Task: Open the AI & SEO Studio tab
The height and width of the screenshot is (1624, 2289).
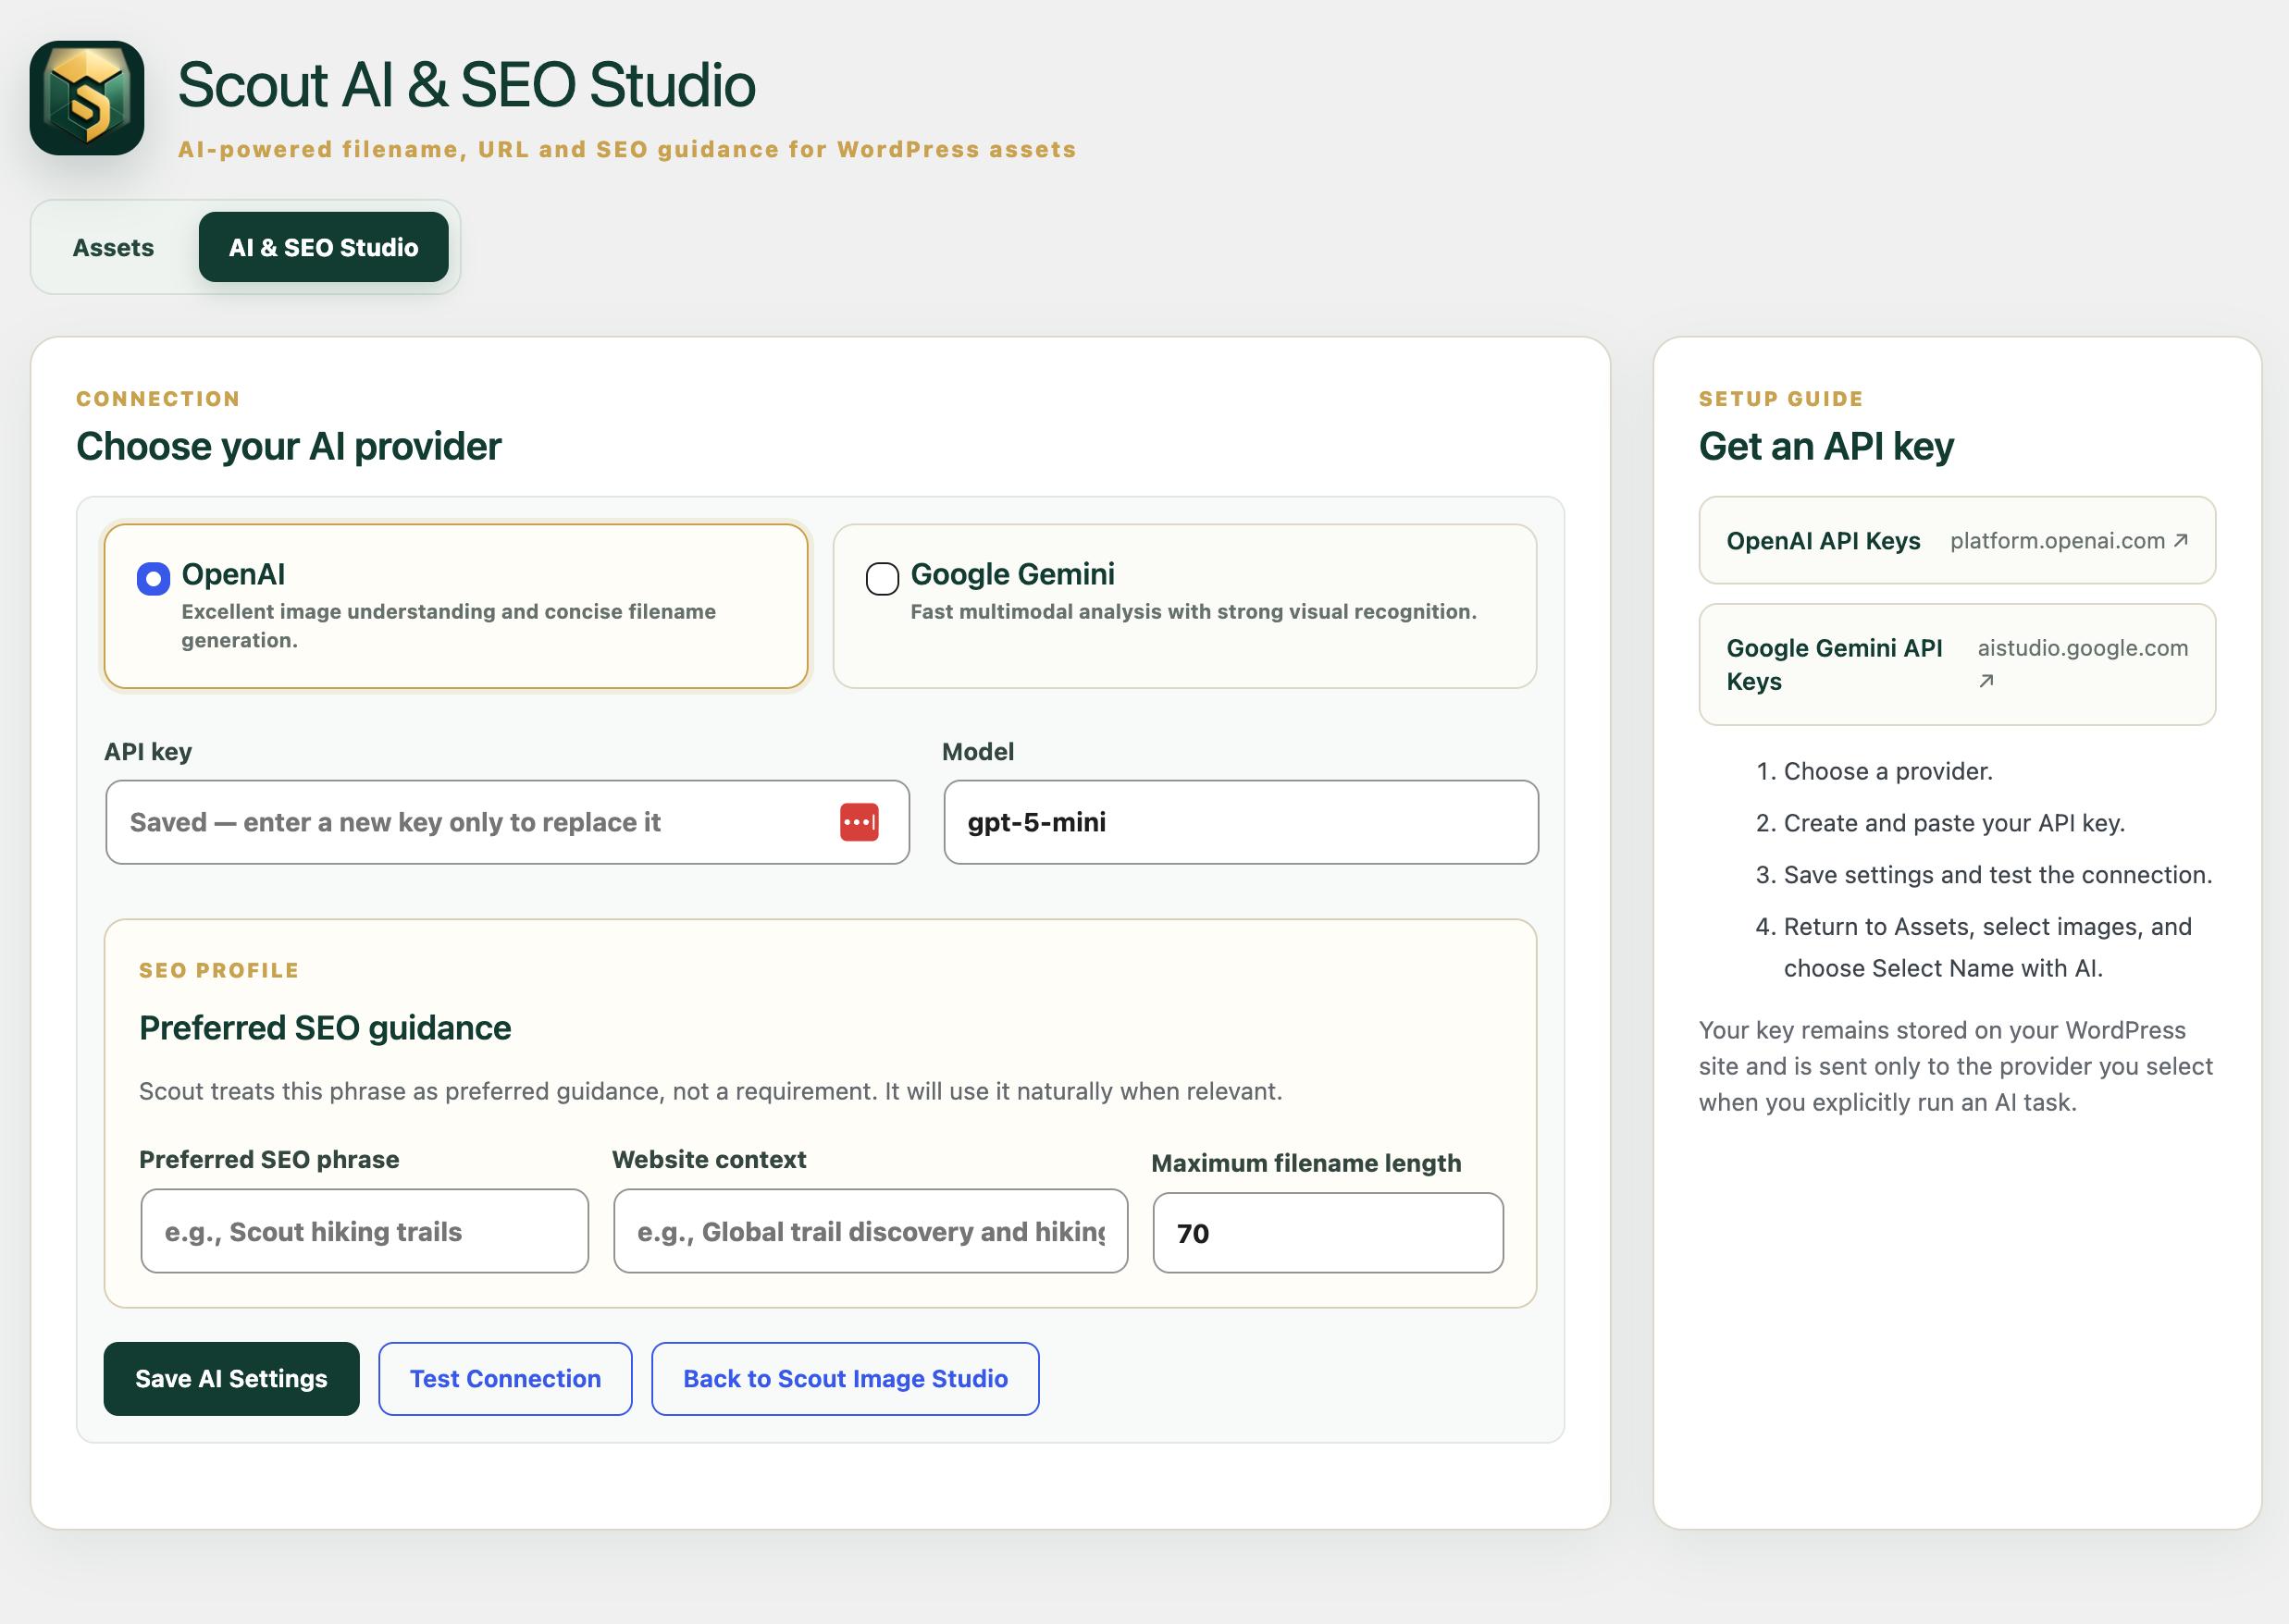Action: [323, 247]
